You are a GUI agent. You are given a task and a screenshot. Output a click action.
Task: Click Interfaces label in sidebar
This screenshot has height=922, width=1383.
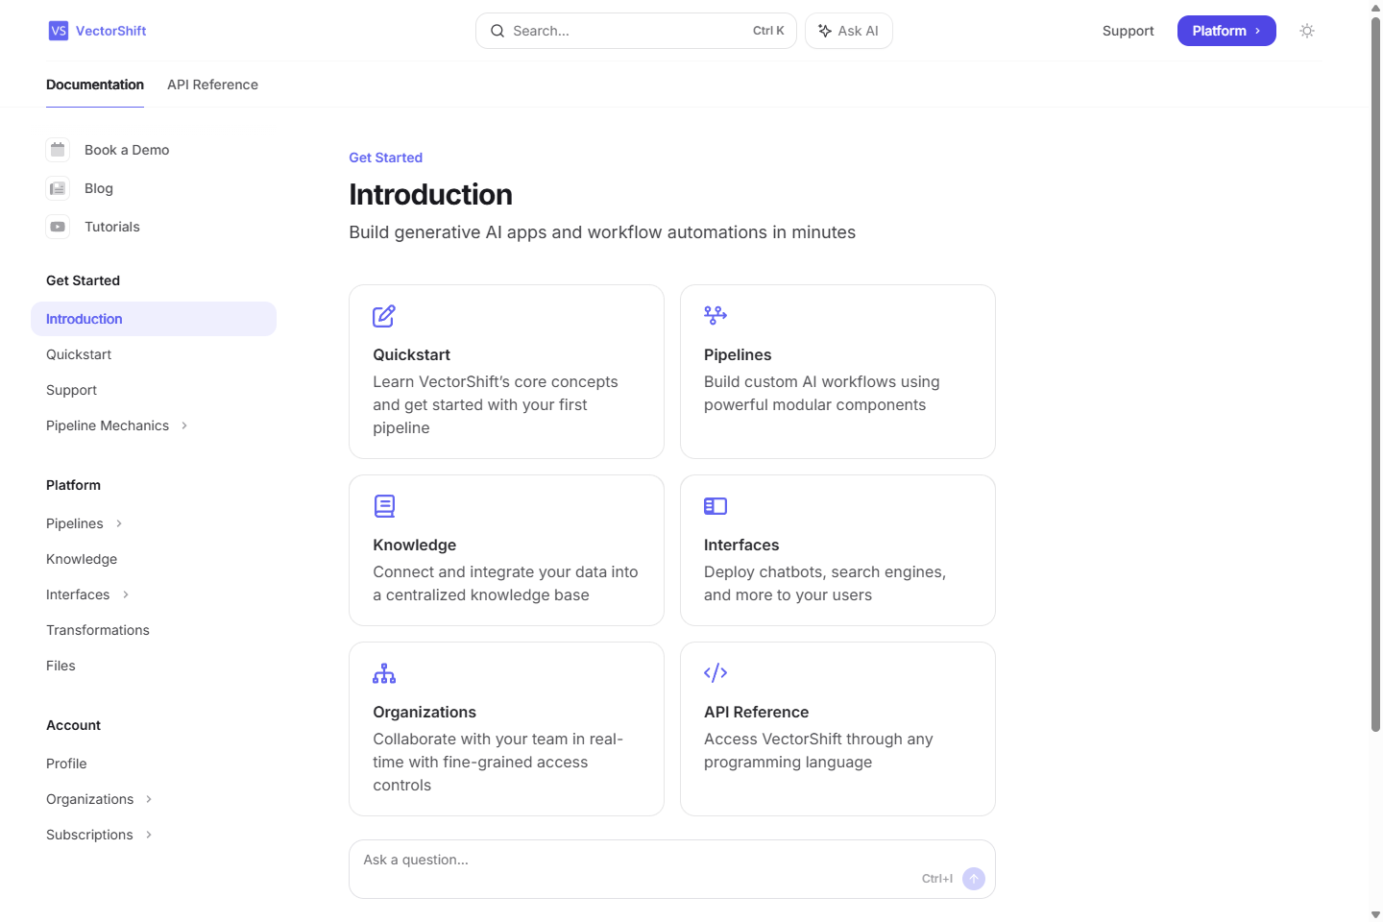pos(78,594)
